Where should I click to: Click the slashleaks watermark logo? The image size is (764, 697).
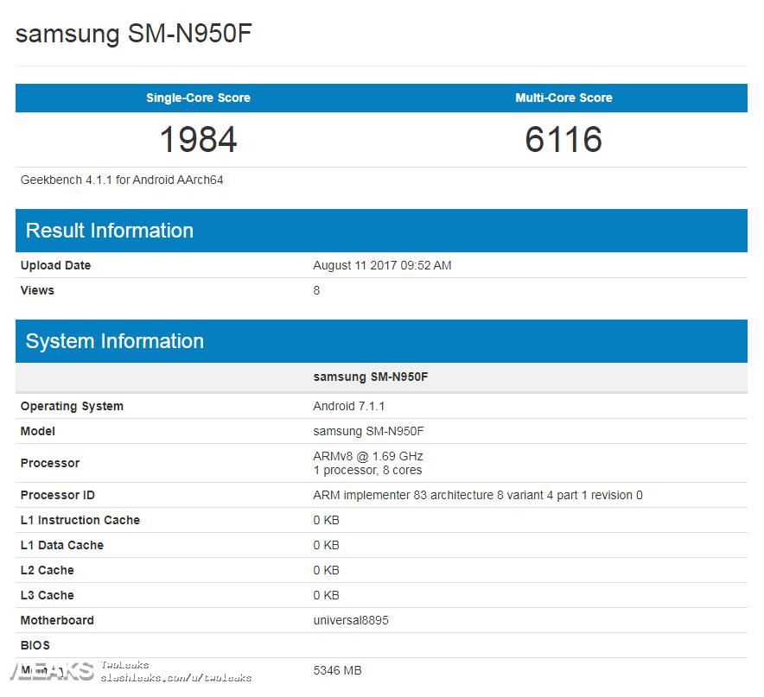click(x=50, y=670)
